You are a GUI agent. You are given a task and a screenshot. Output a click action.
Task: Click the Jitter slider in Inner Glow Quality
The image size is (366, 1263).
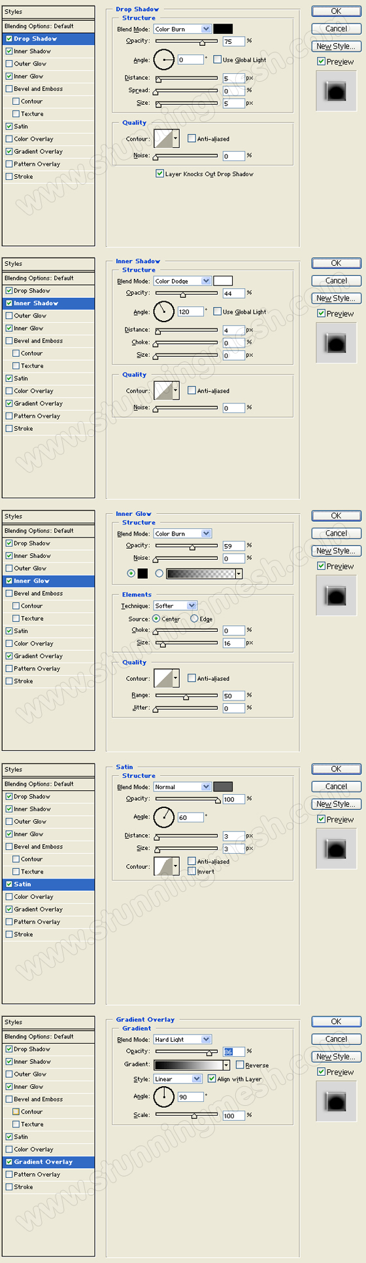click(x=186, y=708)
